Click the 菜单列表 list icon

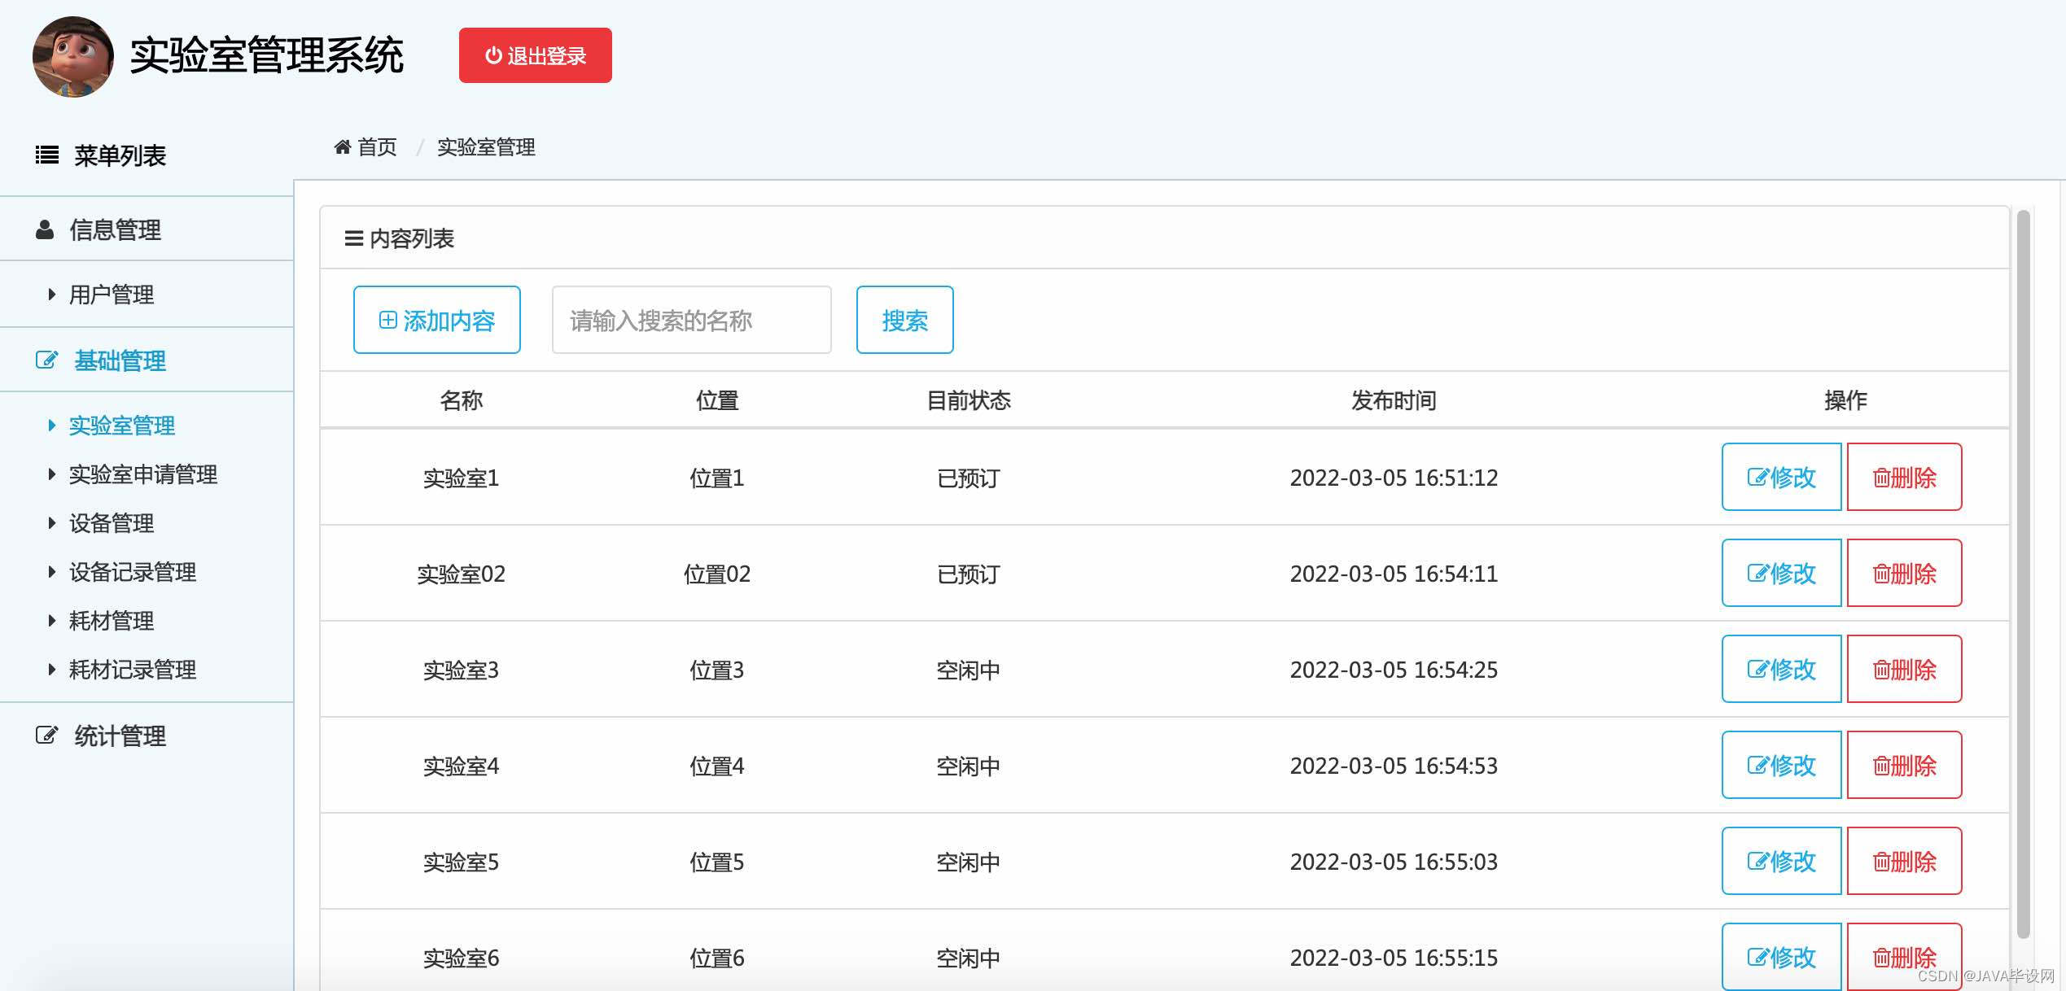(47, 155)
